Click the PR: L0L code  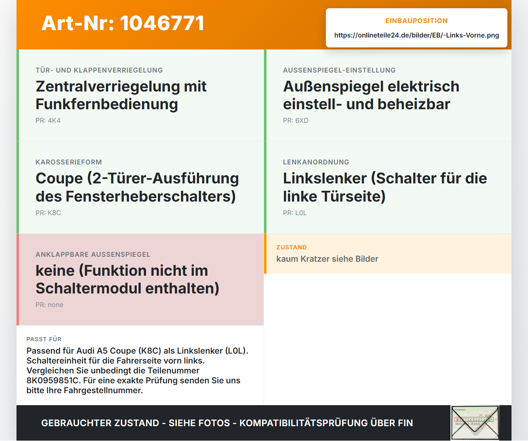click(x=295, y=213)
